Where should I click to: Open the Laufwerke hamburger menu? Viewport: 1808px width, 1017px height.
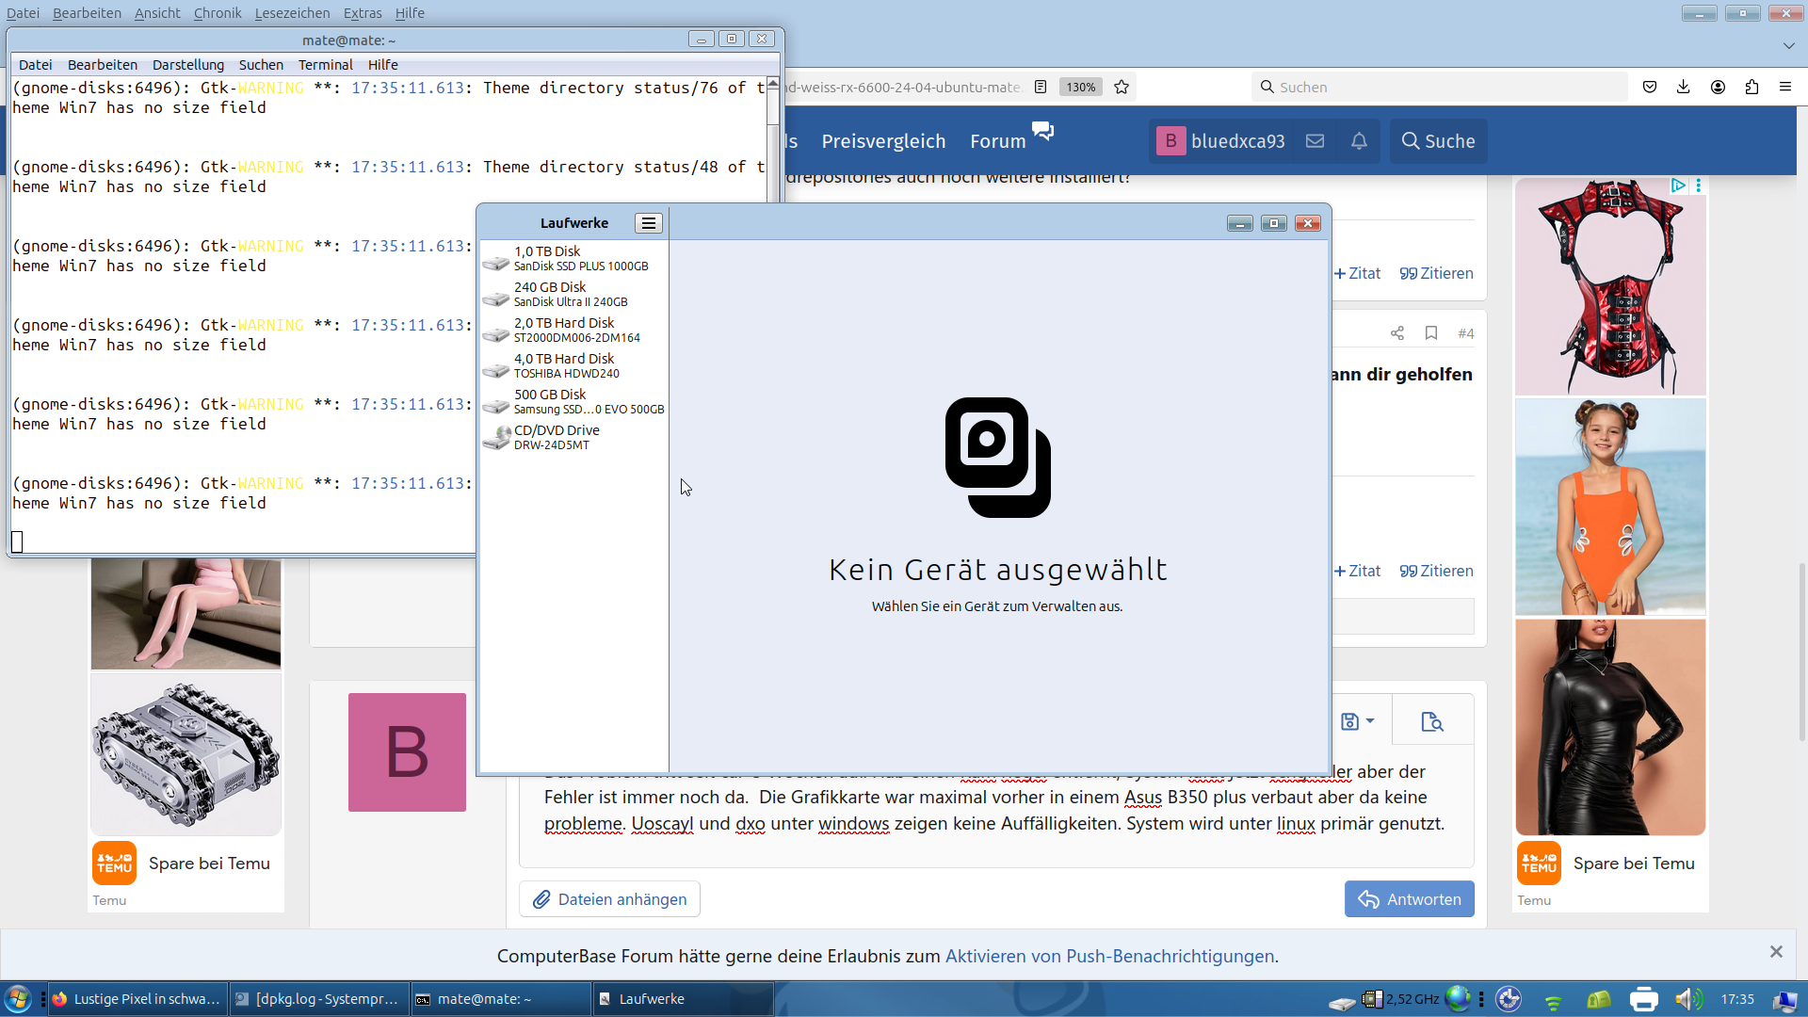(x=648, y=223)
